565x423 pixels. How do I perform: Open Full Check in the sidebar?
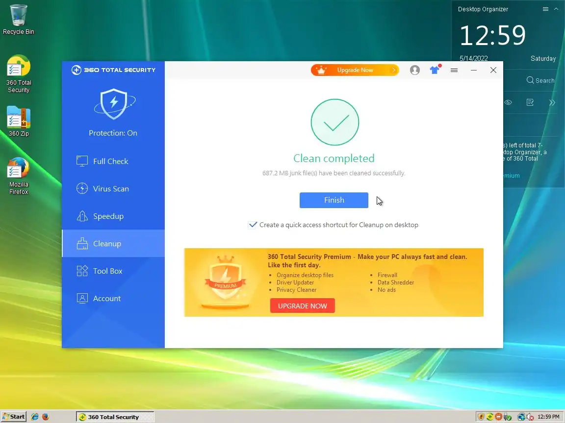113,161
